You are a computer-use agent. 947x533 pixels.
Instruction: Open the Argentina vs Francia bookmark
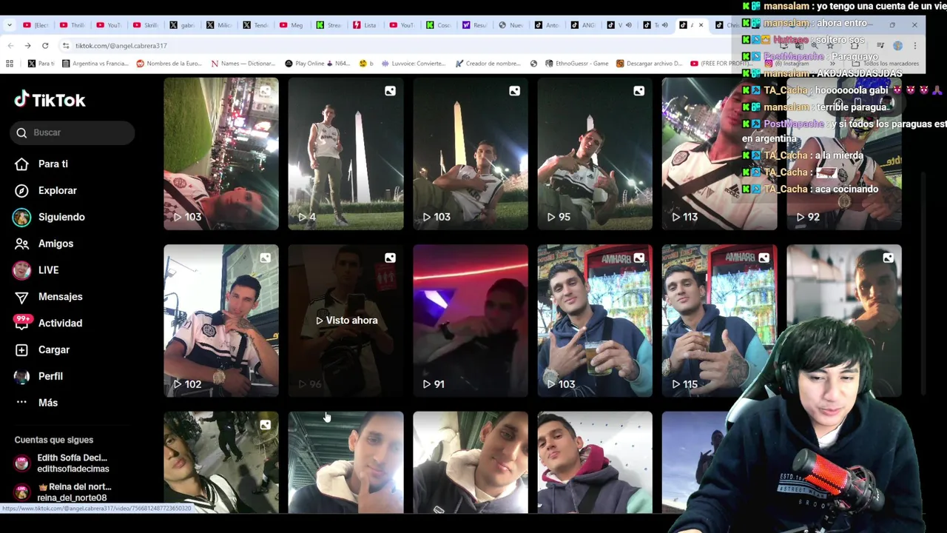95,64
